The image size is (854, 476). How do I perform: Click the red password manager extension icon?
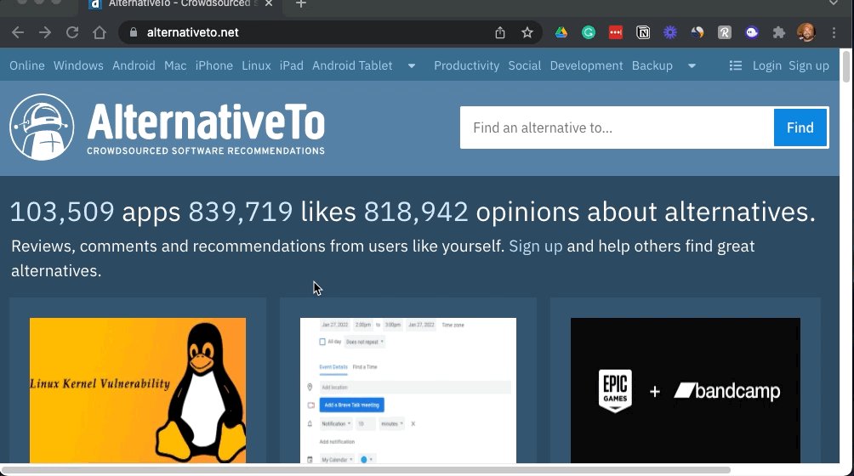(616, 32)
